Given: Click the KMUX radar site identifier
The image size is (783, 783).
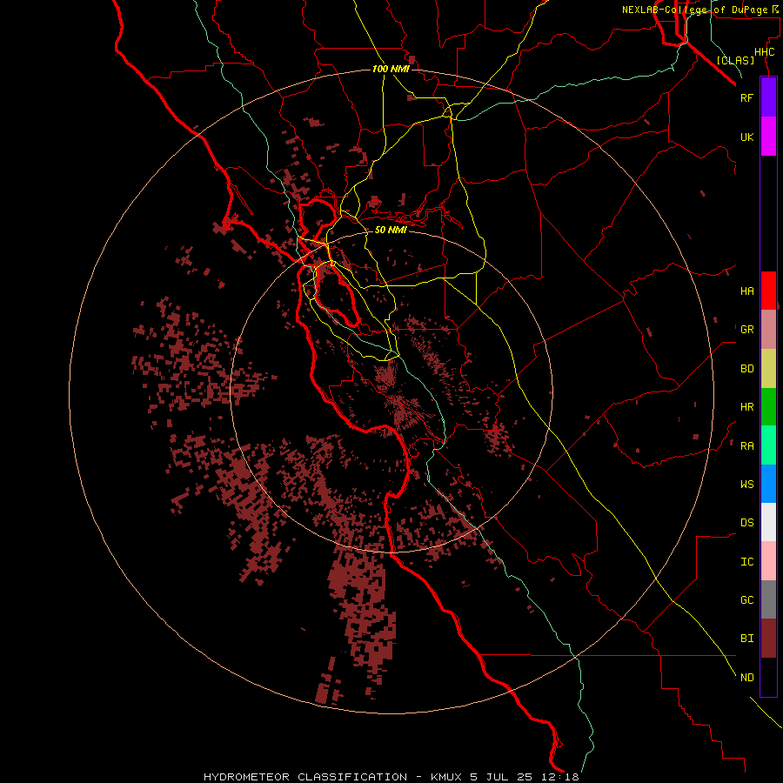Looking at the screenshot, I should click(x=447, y=777).
